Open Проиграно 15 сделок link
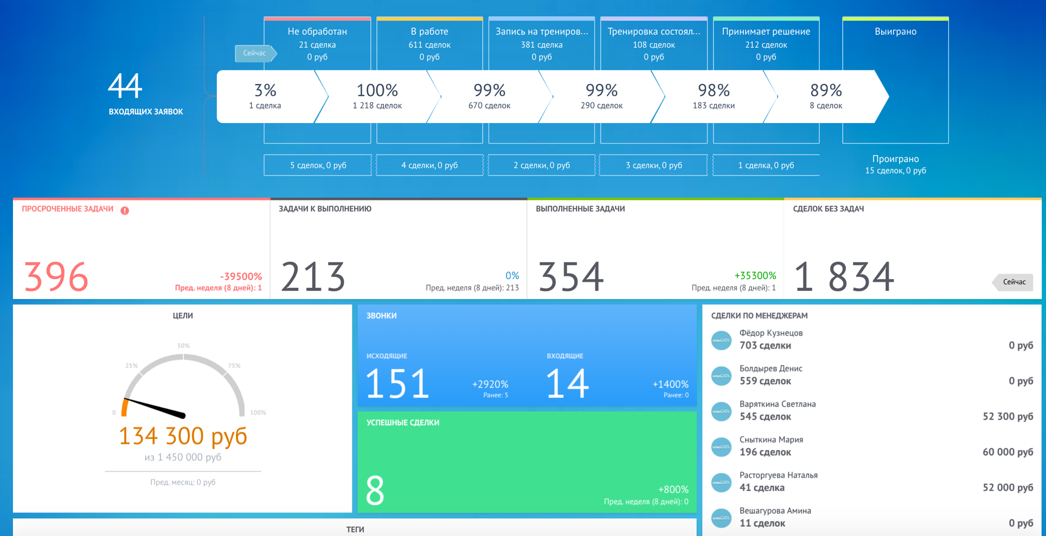 point(895,164)
